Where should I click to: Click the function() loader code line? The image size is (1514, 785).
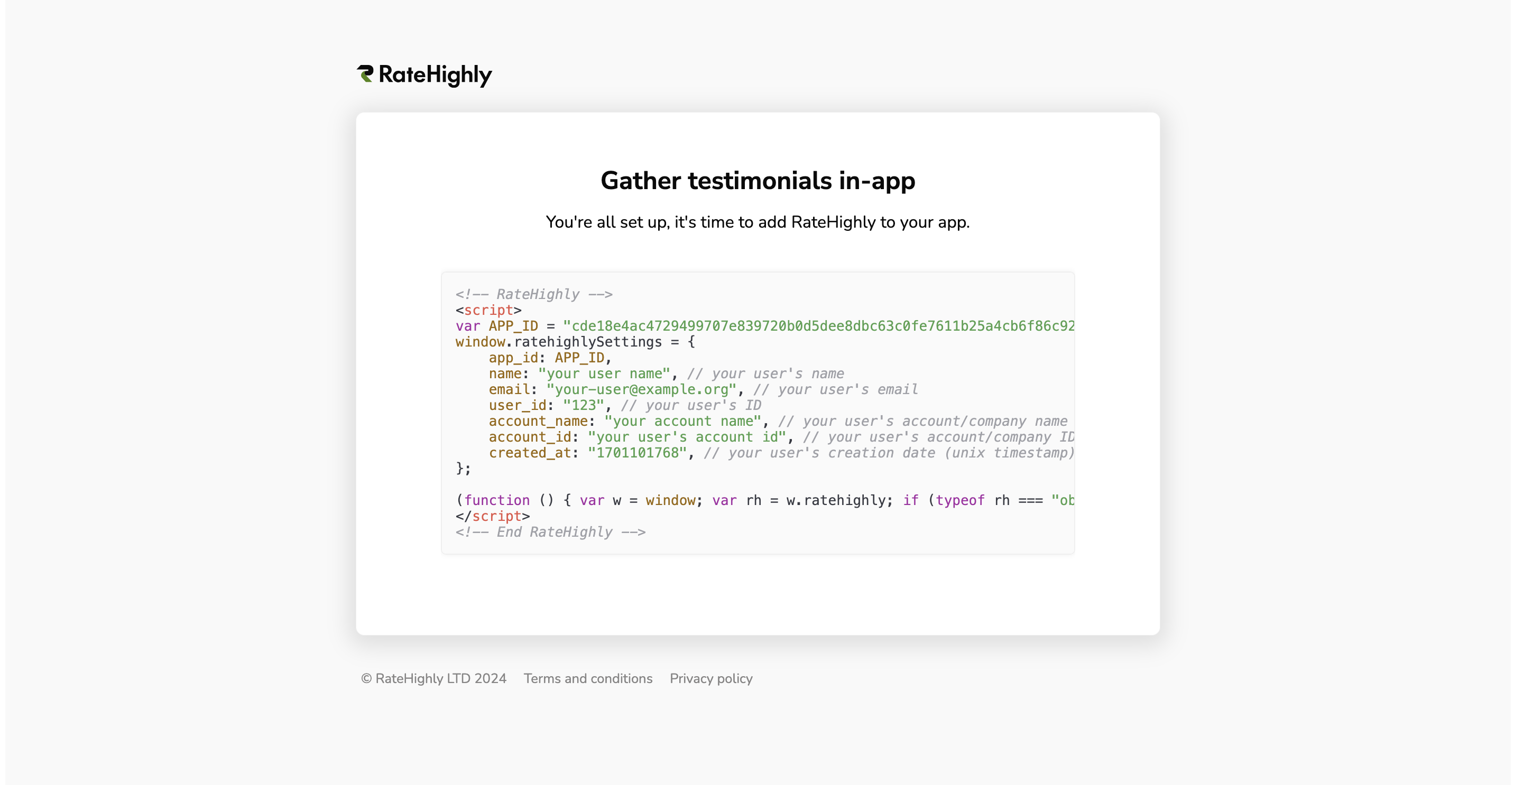pos(764,500)
